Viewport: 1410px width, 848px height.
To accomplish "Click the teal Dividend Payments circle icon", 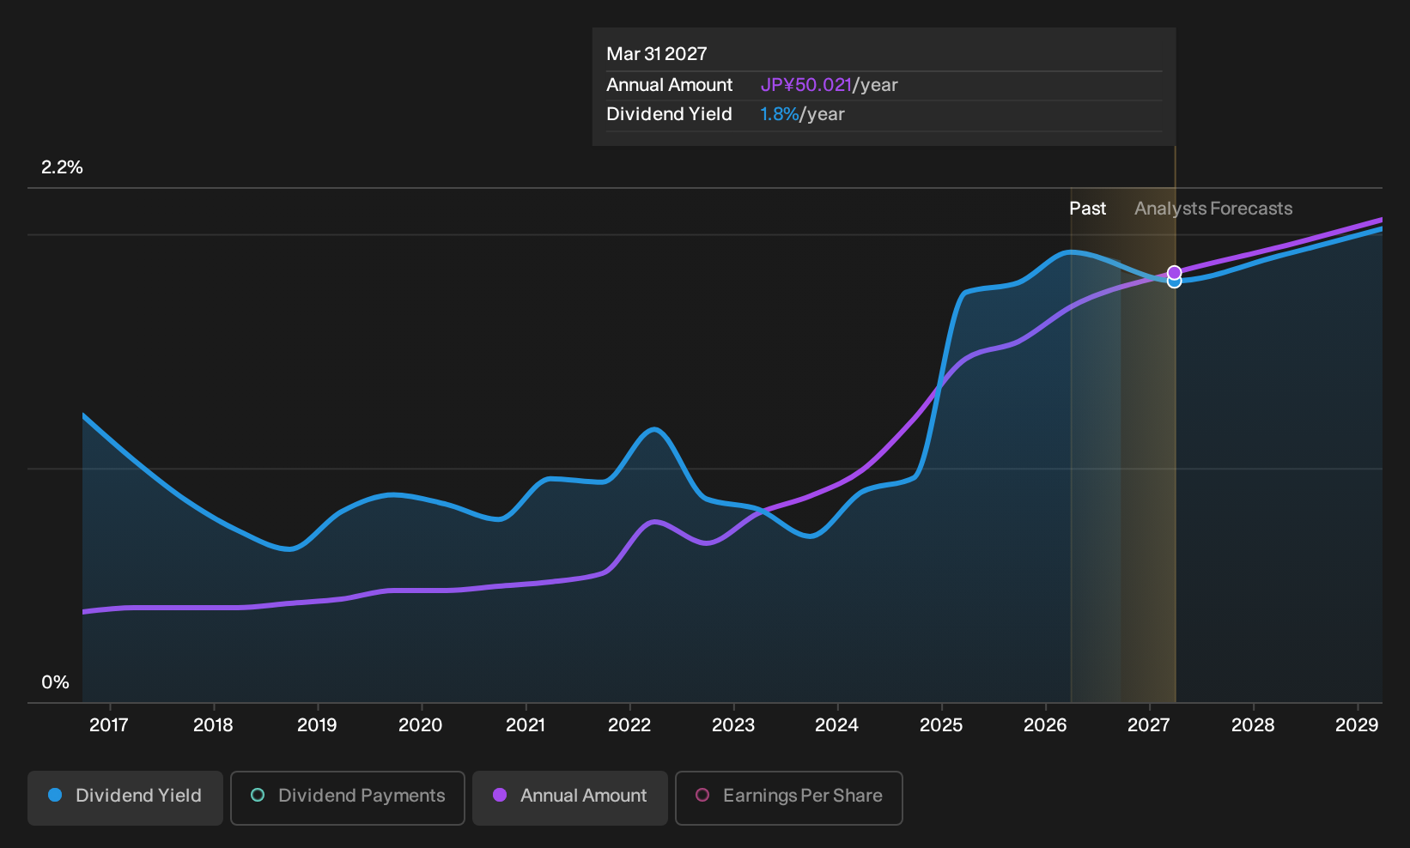I will 258,796.
